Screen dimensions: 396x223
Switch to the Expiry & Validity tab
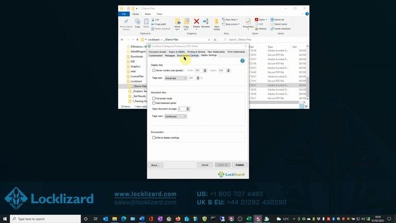(x=177, y=52)
